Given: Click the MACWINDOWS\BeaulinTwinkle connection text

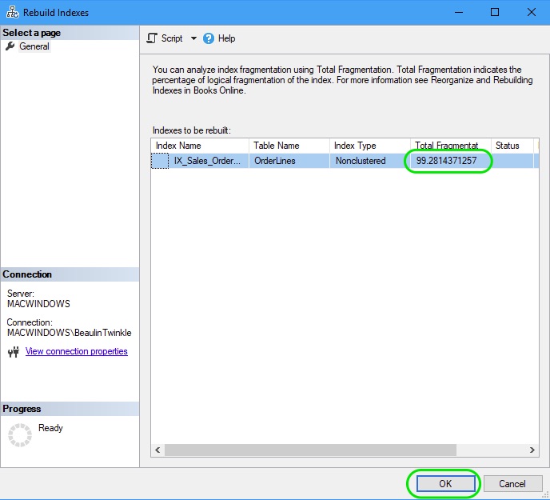Looking at the screenshot, I should (69, 333).
